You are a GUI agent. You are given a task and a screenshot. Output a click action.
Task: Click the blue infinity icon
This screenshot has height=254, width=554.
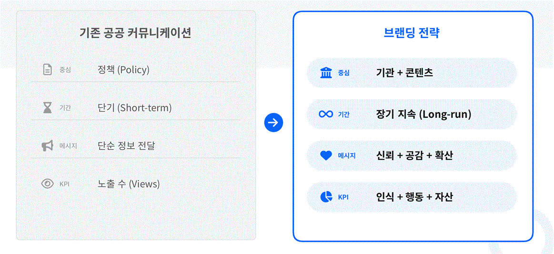[x=326, y=114]
